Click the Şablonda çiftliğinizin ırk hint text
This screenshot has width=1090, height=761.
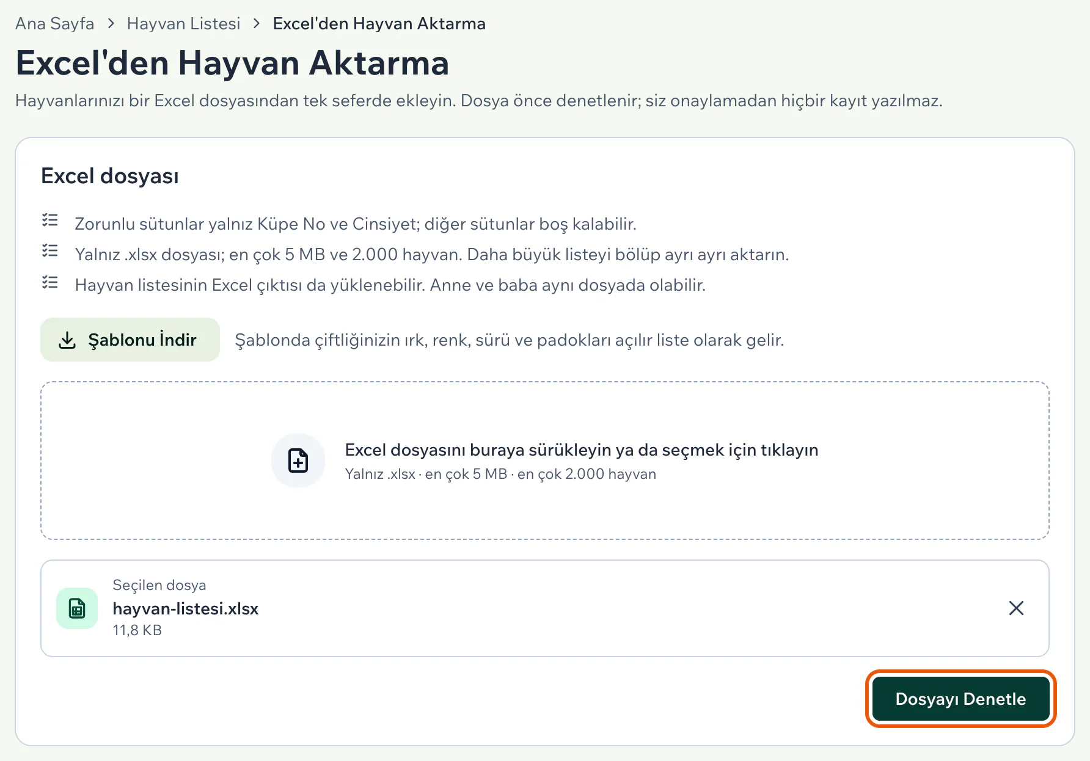(x=510, y=340)
